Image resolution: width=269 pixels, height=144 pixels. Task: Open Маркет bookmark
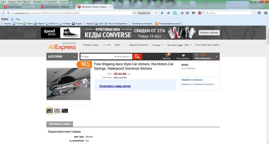(x=40, y=23)
